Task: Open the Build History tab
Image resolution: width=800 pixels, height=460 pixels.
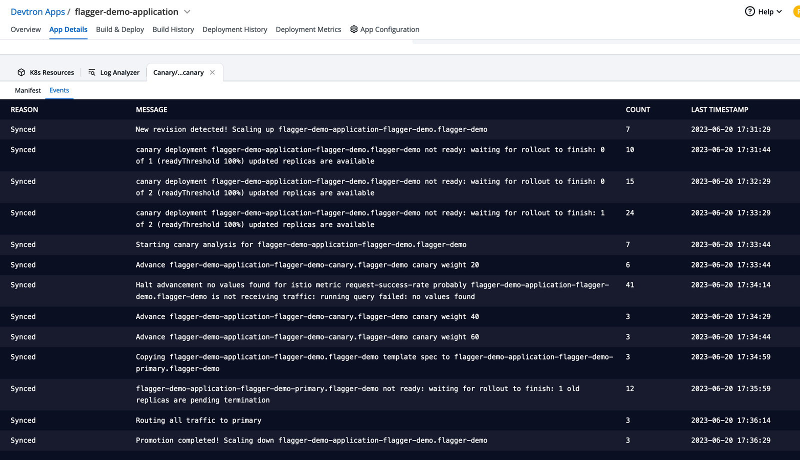Action: tap(173, 29)
